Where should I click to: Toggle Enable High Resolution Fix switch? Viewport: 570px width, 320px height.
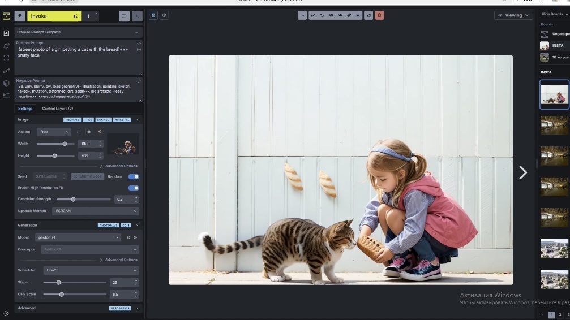[134, 188]
